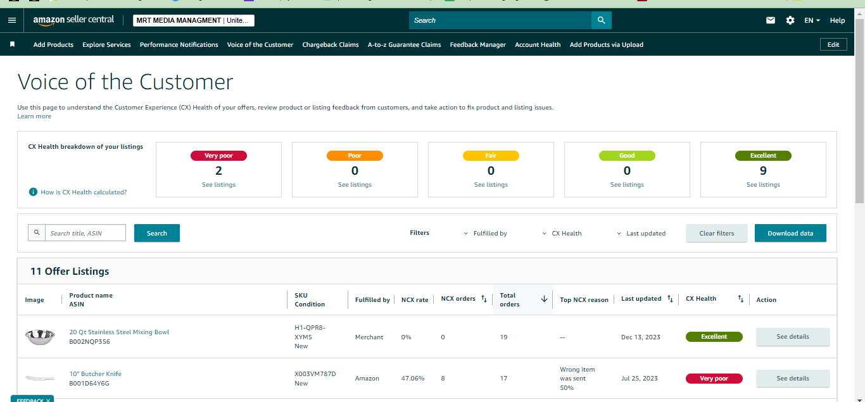The height and width of the screenshot is (402, 865).
Task: Click the butcher knife product thumbnail
Action: 40,379
